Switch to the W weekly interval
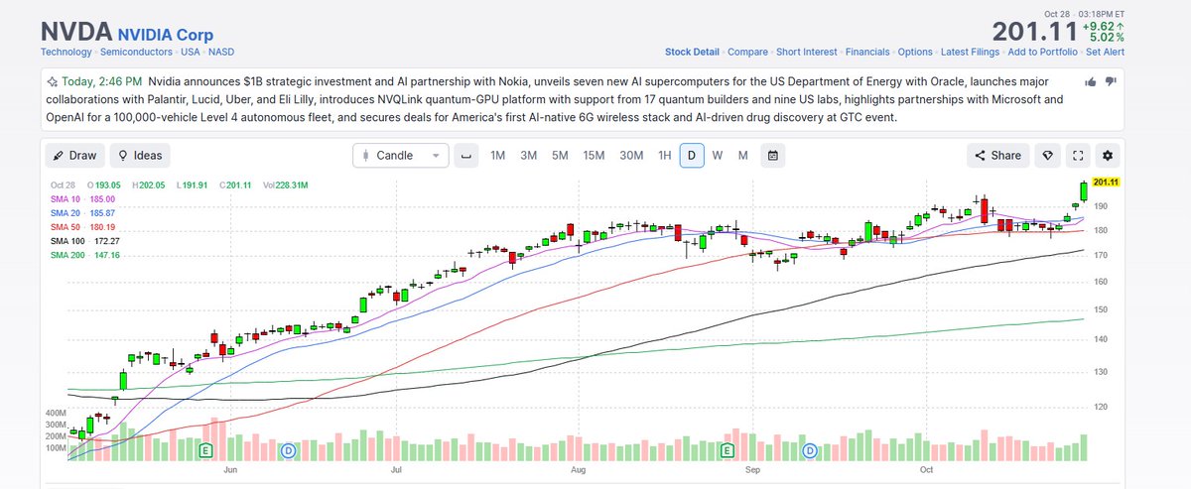 pos(717,155)
